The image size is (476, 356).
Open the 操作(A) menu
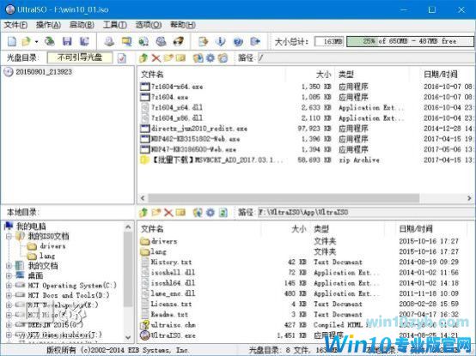[48, 25]
